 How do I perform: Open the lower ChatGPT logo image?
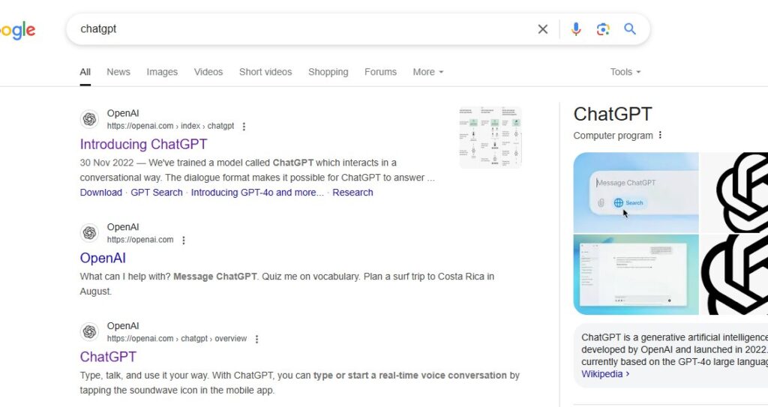tap(734, 275)
